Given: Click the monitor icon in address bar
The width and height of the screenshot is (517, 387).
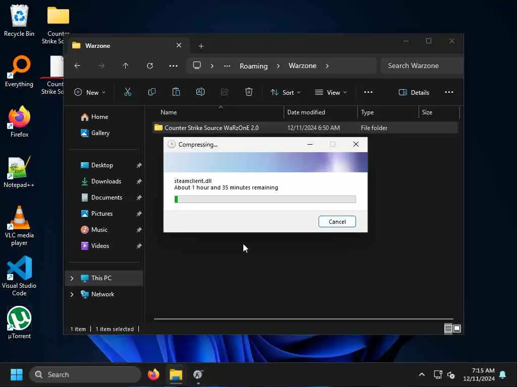Looking at the screenshot, I should click(x=197, y=66).
